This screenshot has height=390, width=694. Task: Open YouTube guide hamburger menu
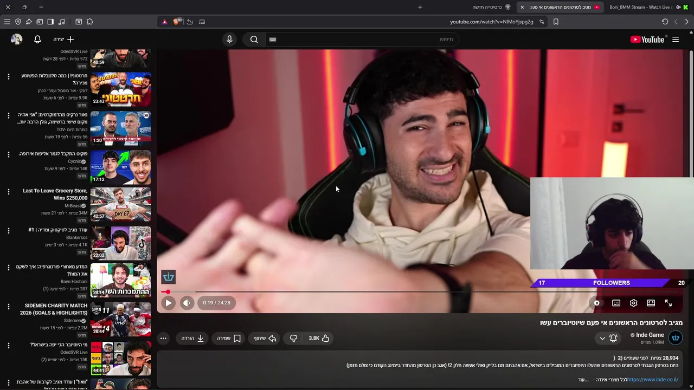click(x=676, y=39)
